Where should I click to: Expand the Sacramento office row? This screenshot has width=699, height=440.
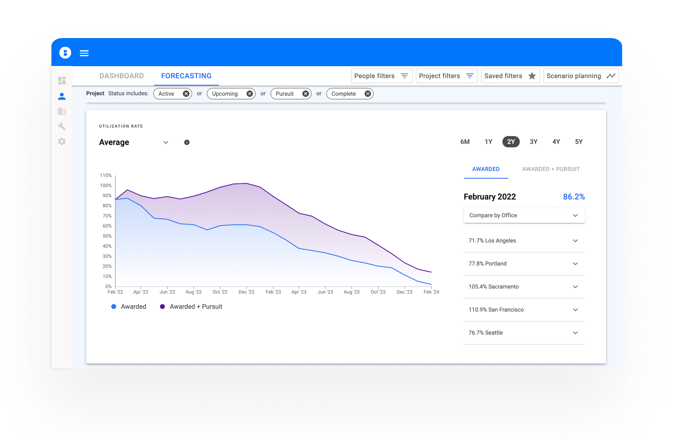click(575, 287)
